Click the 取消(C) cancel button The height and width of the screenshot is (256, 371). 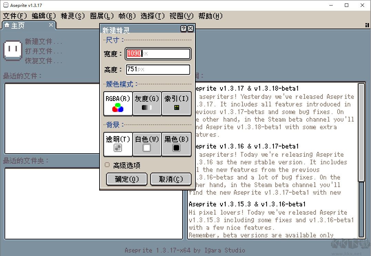click(x=171, y=179)
